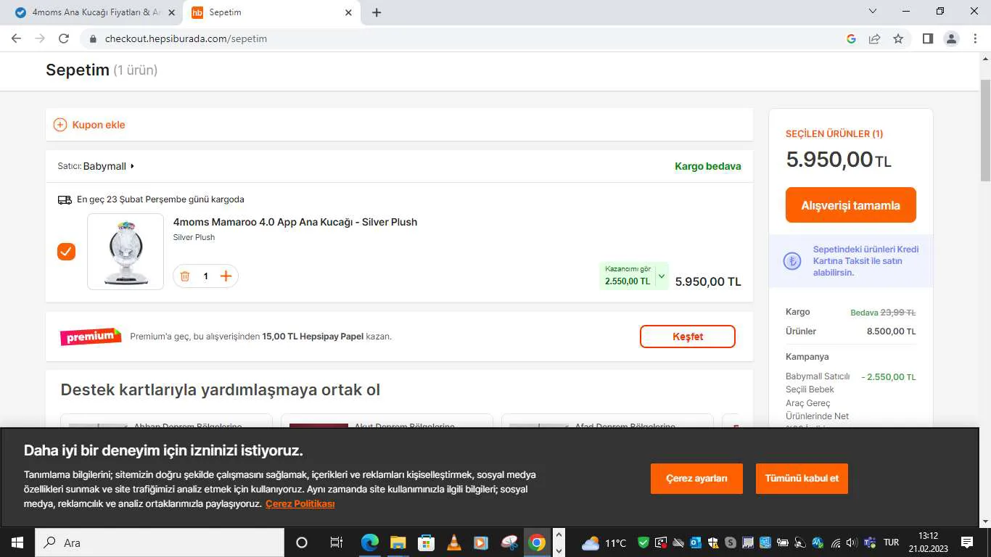Click the share page icon in the address bar

pos(875,39)
